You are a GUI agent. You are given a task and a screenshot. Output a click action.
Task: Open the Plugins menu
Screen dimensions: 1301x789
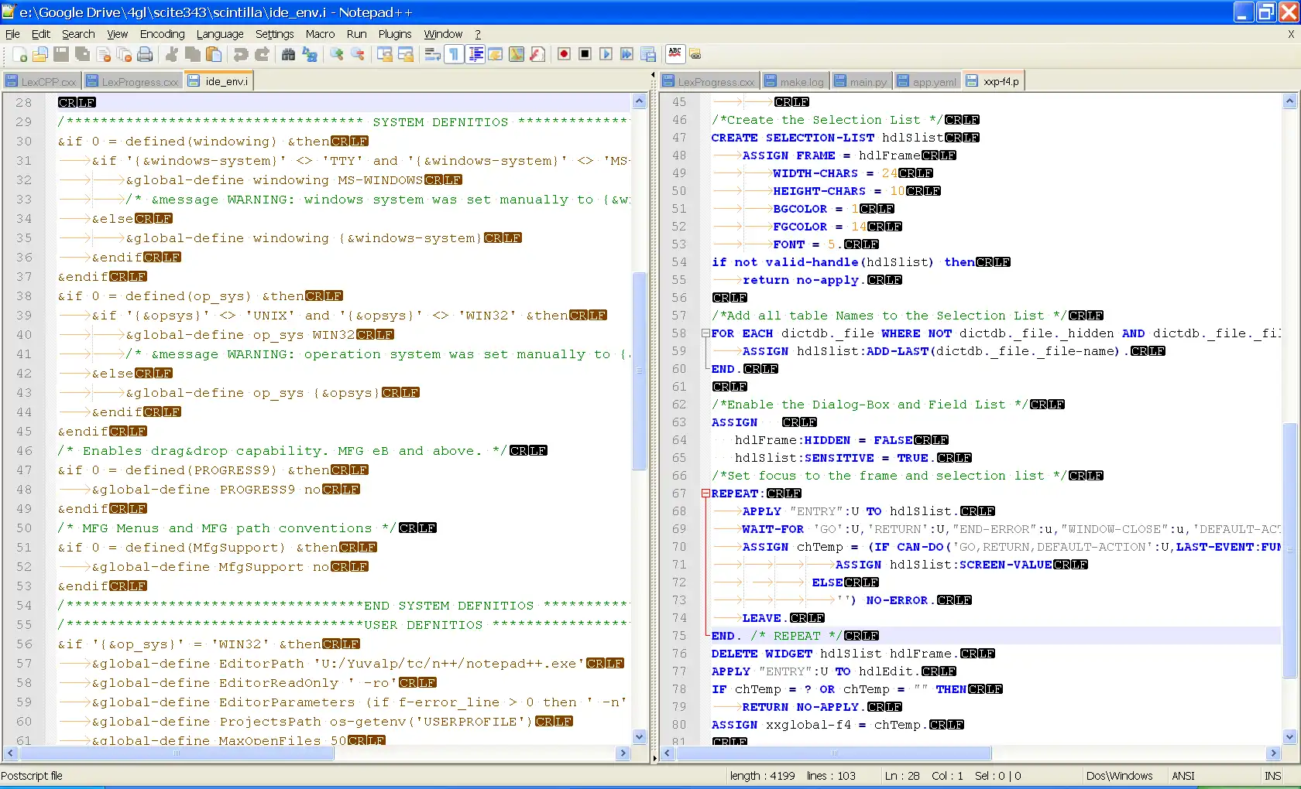[395, 34]
